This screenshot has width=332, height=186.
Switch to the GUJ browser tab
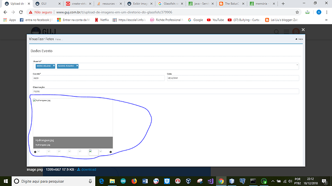48,3
